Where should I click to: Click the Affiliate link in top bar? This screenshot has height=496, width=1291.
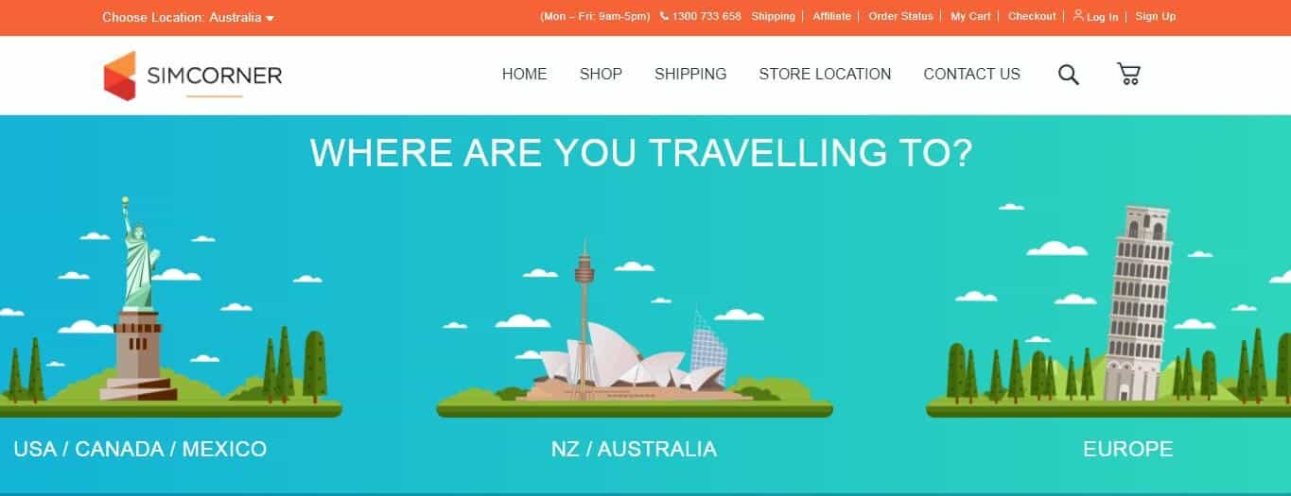point(831,16)
